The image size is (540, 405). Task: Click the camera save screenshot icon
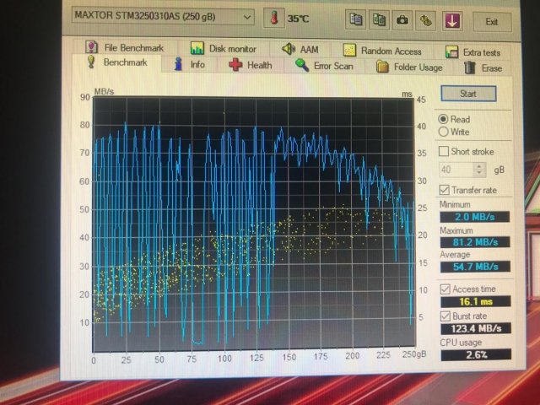pos(403,19)
